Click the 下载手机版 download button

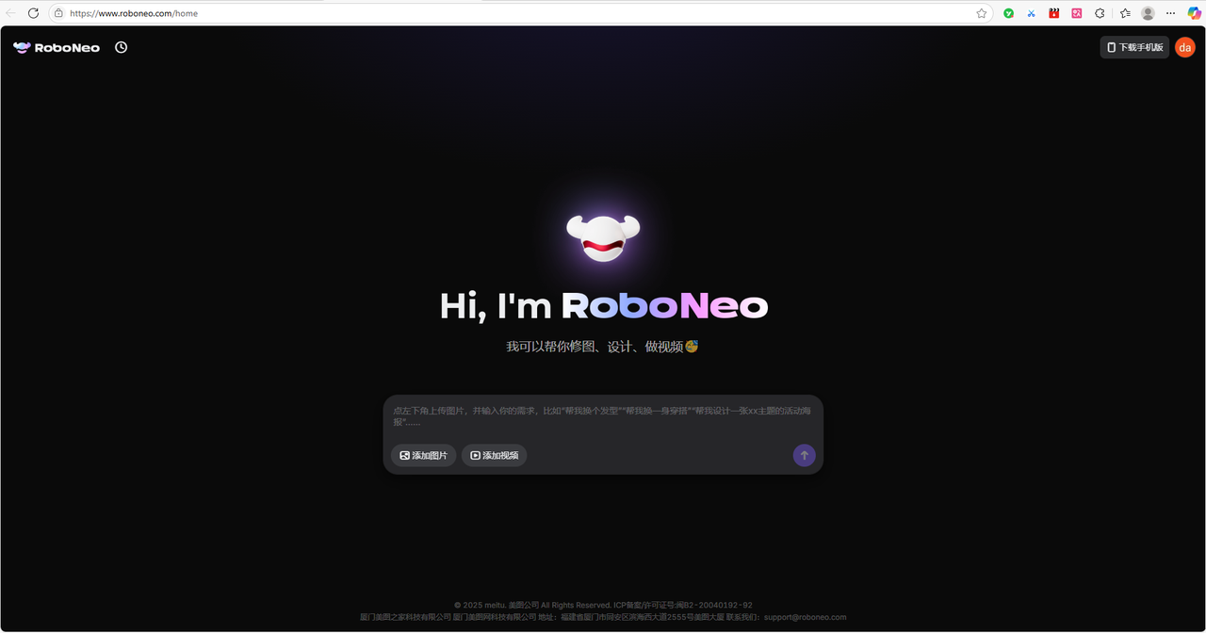click(1134, 47)
